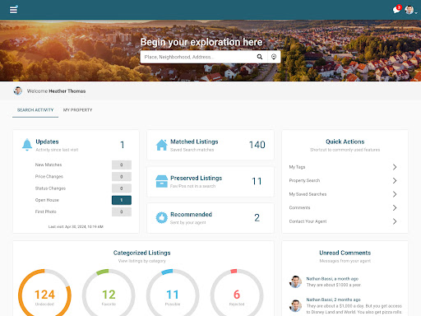Open Recommended card title
This screenshot has height=316, width=421.
tap(192, 215)
